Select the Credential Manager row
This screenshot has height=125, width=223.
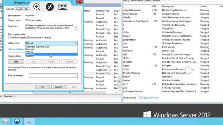coord(173,32)
